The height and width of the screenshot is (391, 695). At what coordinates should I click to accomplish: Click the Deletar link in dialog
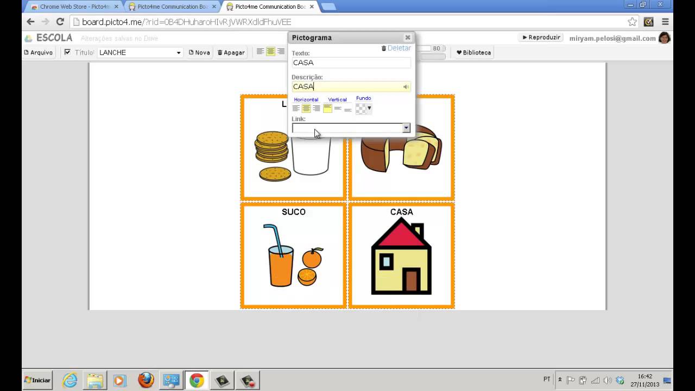pos(396,48)
